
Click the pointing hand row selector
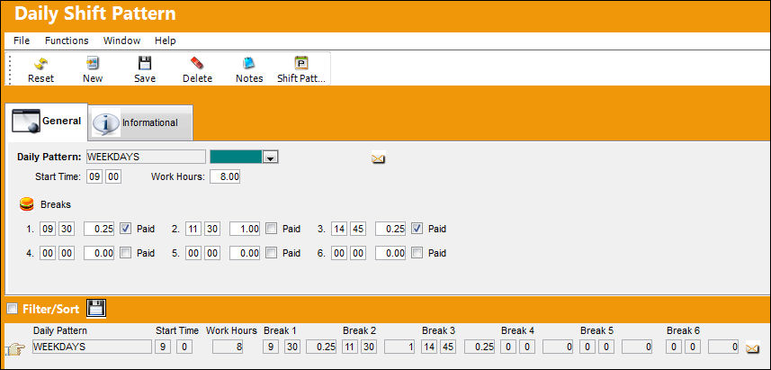coord(14,349)
